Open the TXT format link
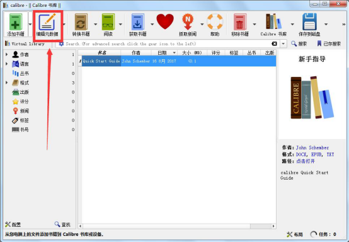Viewport: 349px width, 242px height. 330,154
